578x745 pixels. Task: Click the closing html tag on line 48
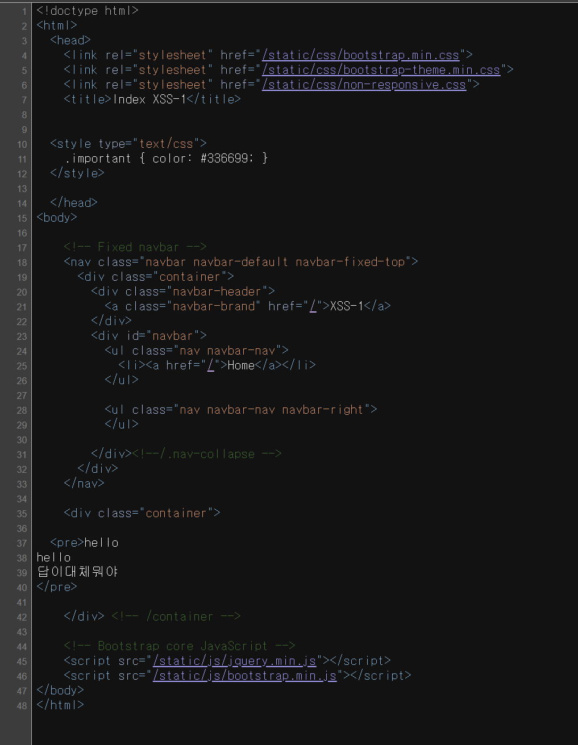[x=60, y=705]
